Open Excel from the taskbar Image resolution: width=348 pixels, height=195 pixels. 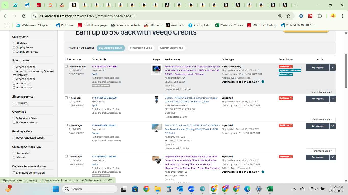click(270, 189)
